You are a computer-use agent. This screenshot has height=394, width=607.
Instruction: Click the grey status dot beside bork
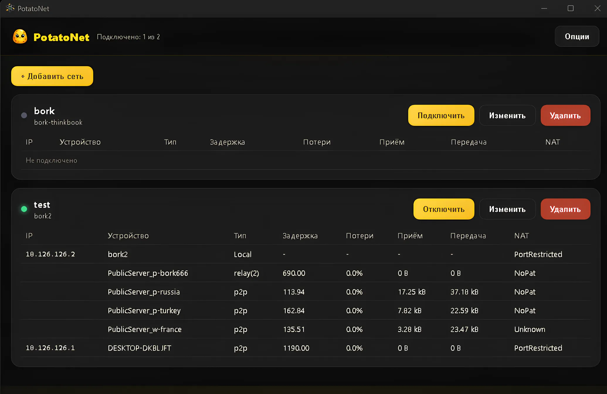pyautogui.click(x=24, y=115)
